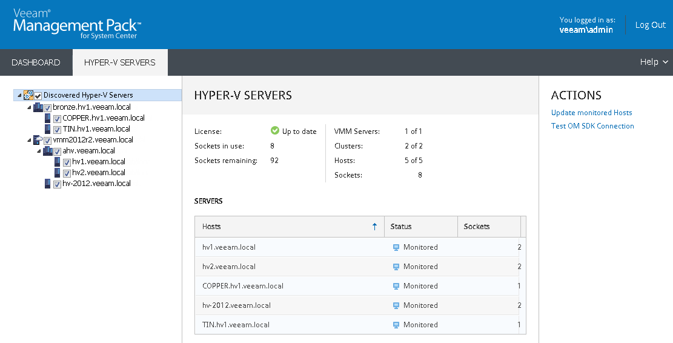Click Test OM SDK Connection action
Image resolution: width=673 pixels, height=343 pixels.
click(592, 126)
